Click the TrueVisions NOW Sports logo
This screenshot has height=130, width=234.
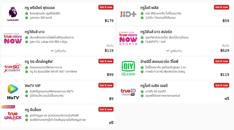click(x=128, y=38)
